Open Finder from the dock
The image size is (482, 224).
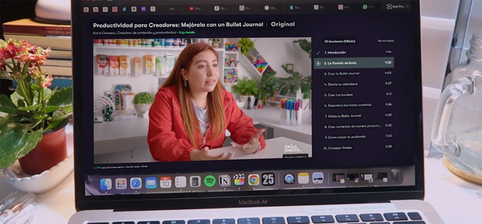(x=106, y=184)
